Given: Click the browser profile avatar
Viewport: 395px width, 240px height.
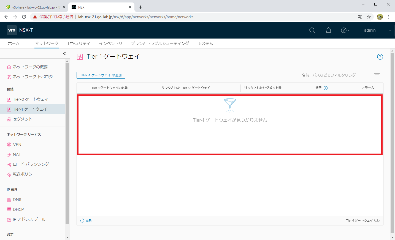Looking at the screenshot, I should pos(380,17).
